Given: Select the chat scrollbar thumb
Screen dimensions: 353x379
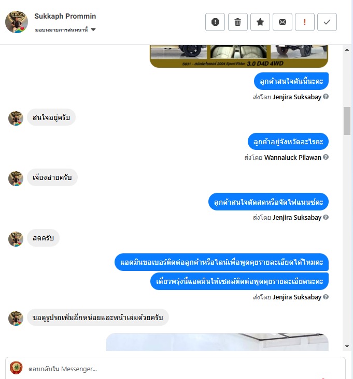Looking at the screenshot, I should pos(347,121).
